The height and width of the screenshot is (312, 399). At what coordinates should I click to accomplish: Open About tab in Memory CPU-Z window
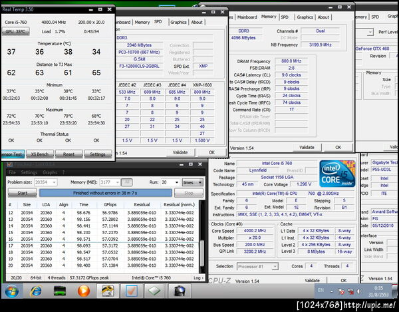[x=323, y=17]
